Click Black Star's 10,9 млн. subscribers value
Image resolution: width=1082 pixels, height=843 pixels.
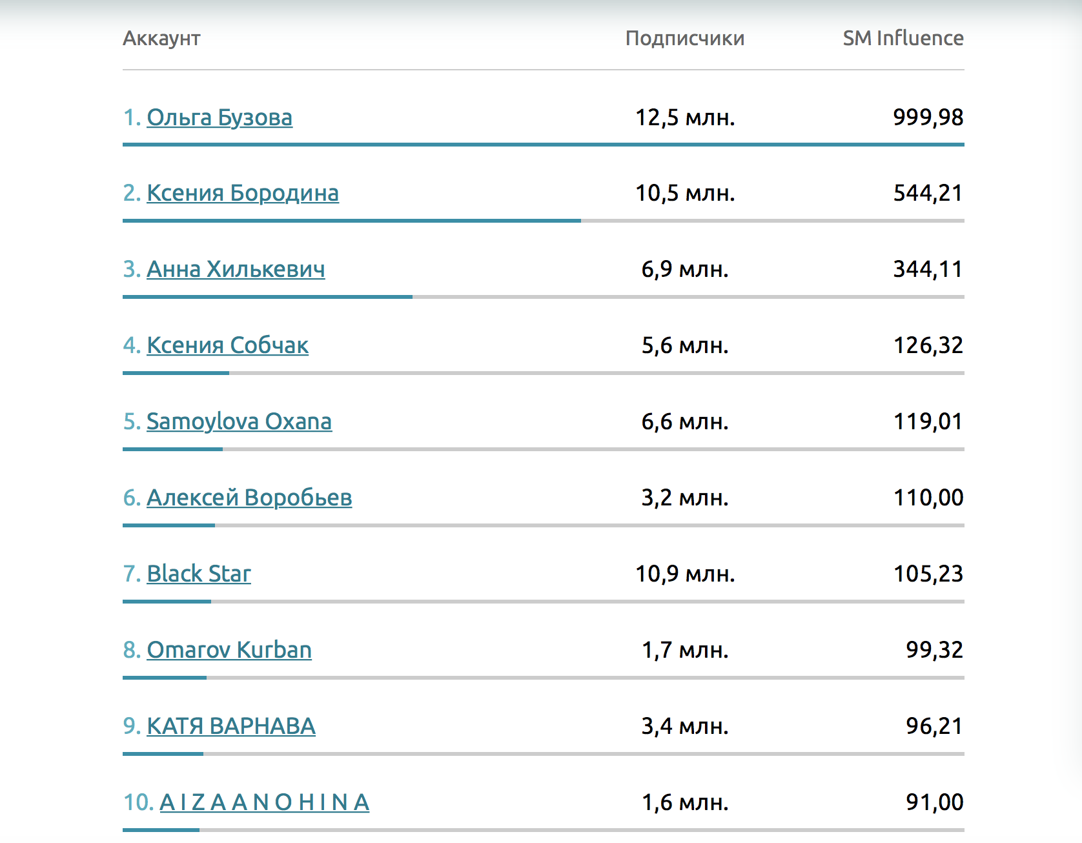tap(685, 574)
